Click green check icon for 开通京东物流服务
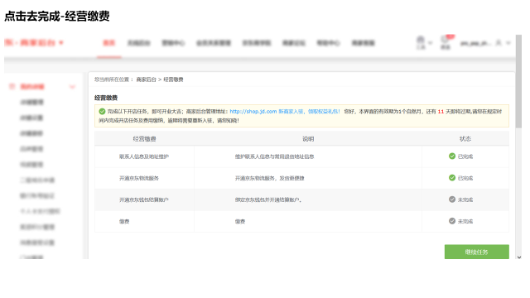This screenshot has height=298, width=530. click(x=452, y=178)
